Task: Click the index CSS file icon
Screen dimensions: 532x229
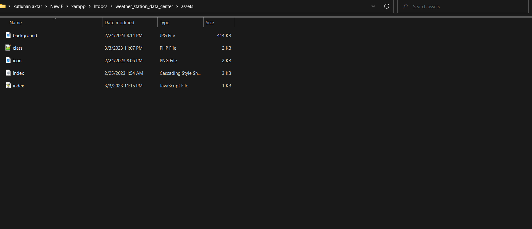Action: (x=8, y=73)
